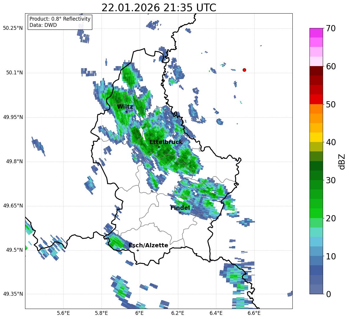349x319 pixels.
Task: Click the Findel location cross marker
Action: (x=180, y=213)
